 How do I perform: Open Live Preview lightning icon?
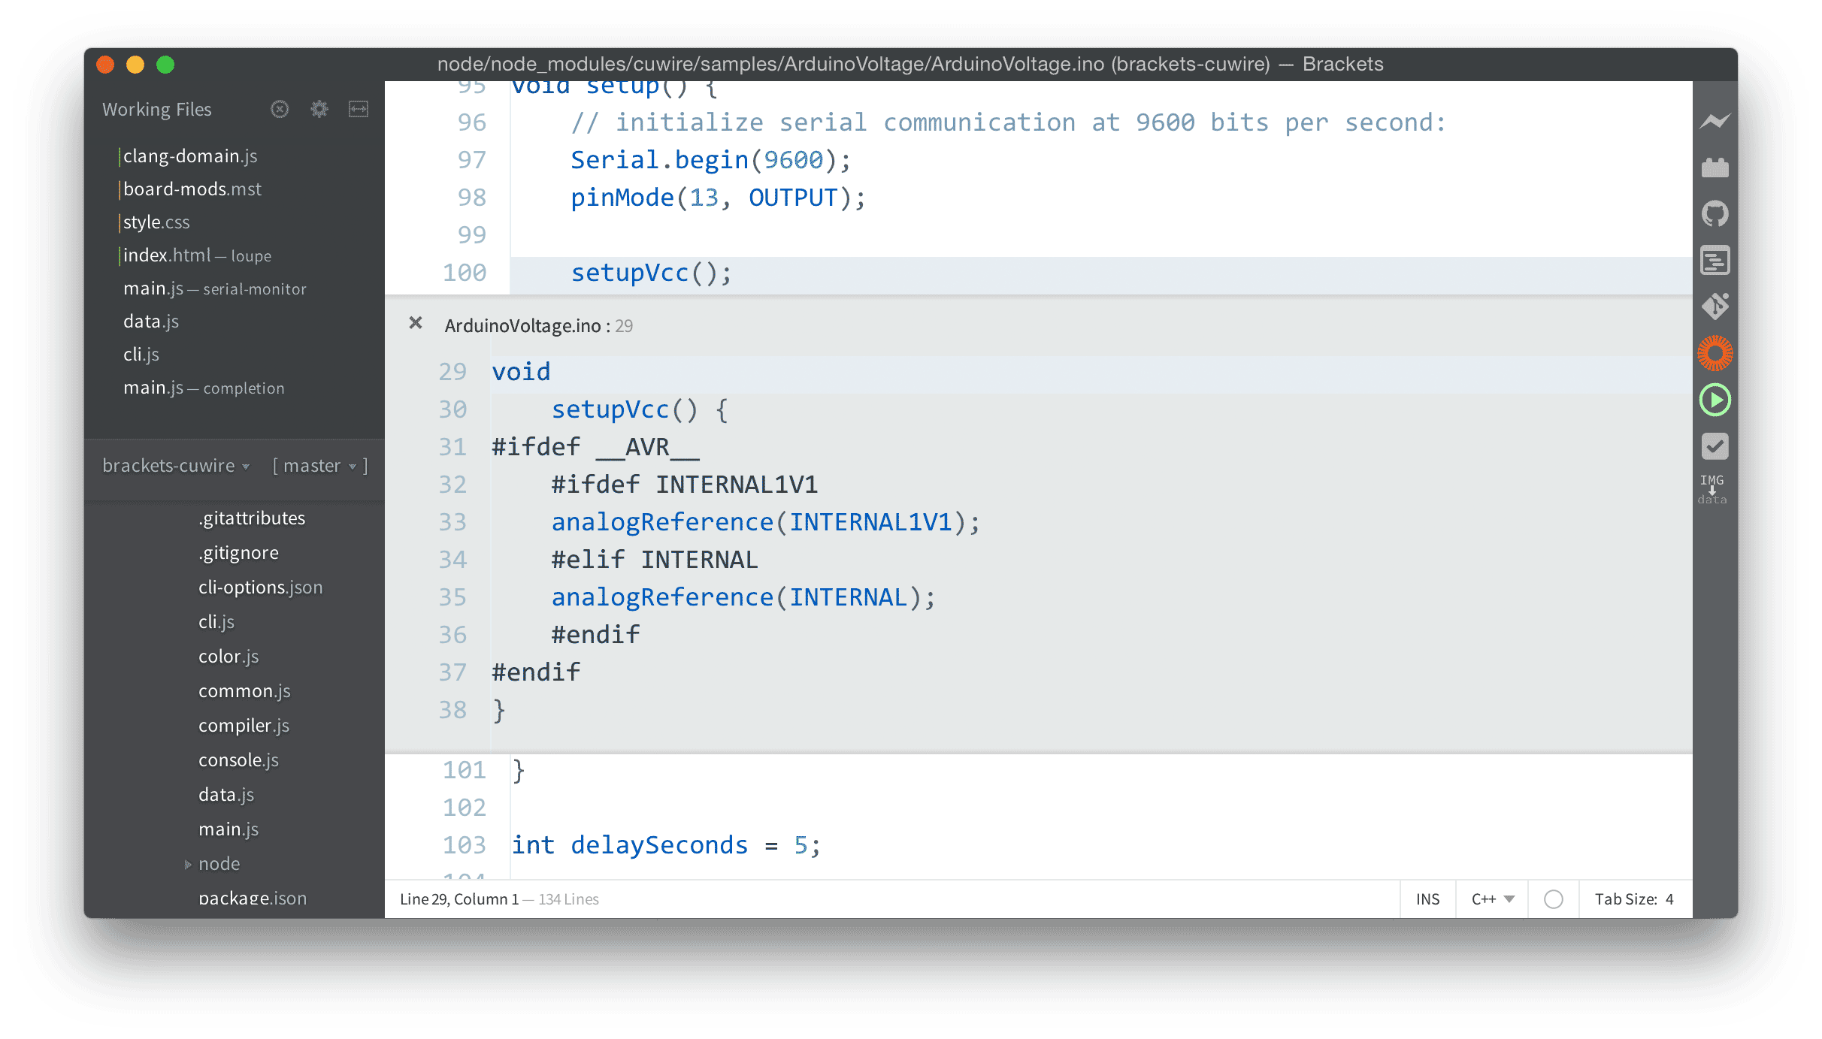tap(1715, 121)
